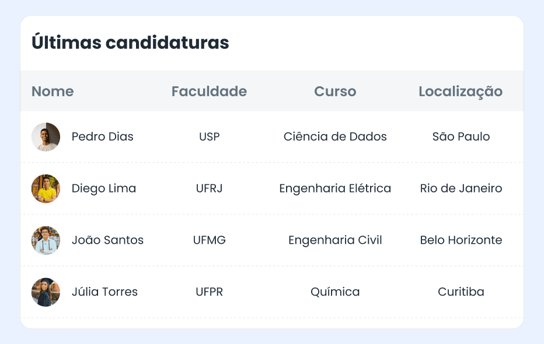
Task: Select the Localização column header
Action: 461,92
